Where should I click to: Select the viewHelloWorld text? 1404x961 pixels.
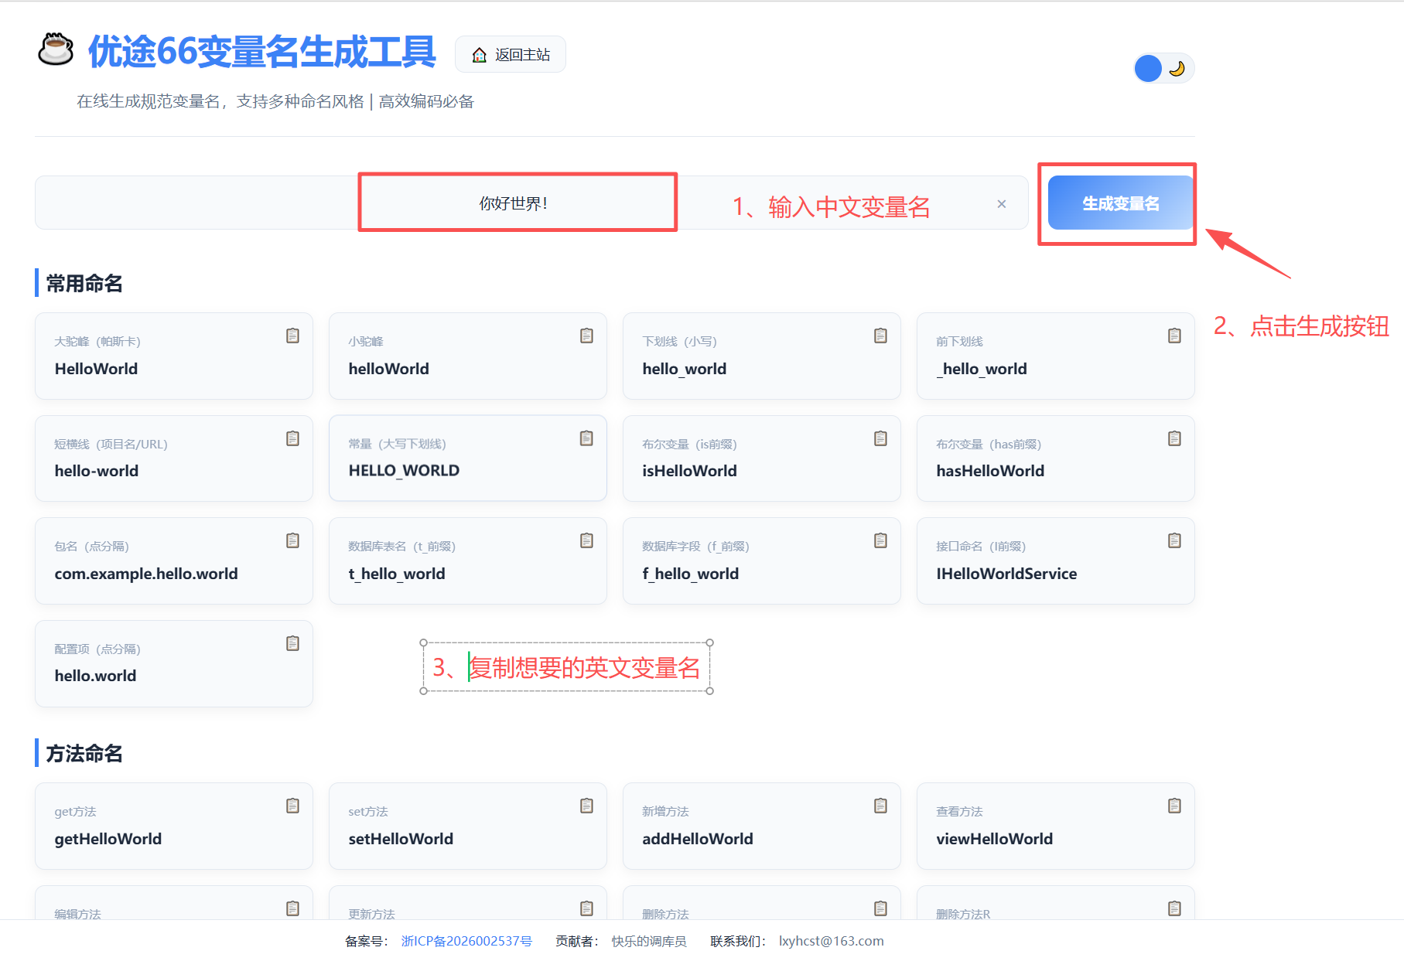(x=995, y=839)
